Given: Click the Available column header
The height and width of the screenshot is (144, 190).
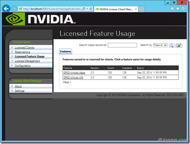Looking at the screenshot, I should (127, 68).
